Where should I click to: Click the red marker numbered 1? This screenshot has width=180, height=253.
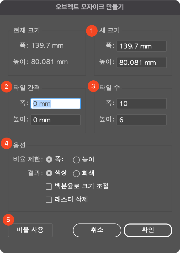point(92,31)
